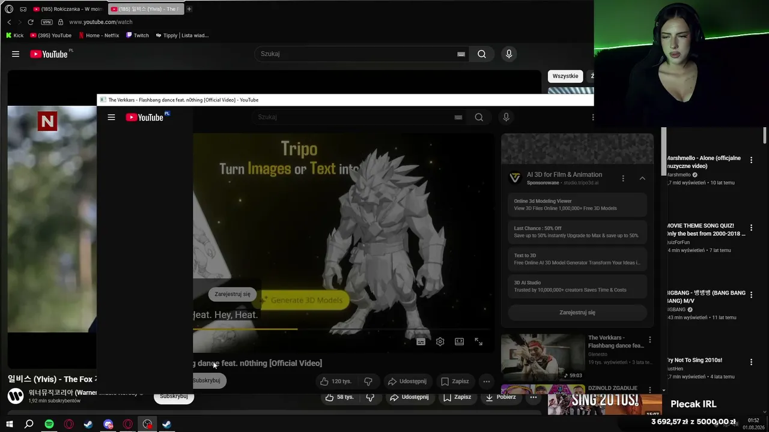Toggle the VPN badge in address bar
The height and width of the screenshot is (432, 769).
[46, 22]
